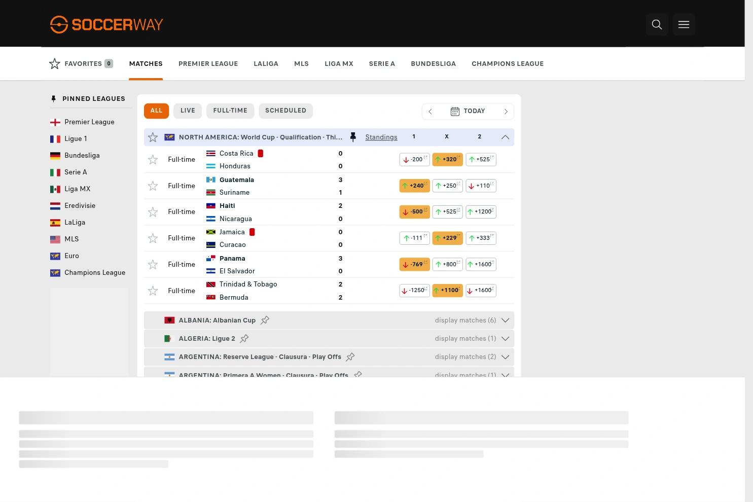Expand the Albanian Cup matches
The height and width of the screenshot is (502, 753).
505,320
